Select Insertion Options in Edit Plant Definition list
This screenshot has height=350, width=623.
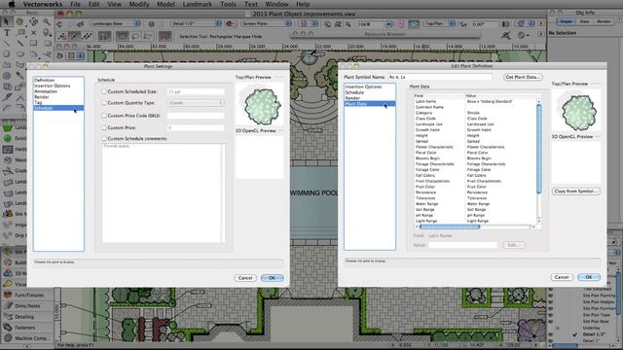pyautogui.click(x=363, y=87)
